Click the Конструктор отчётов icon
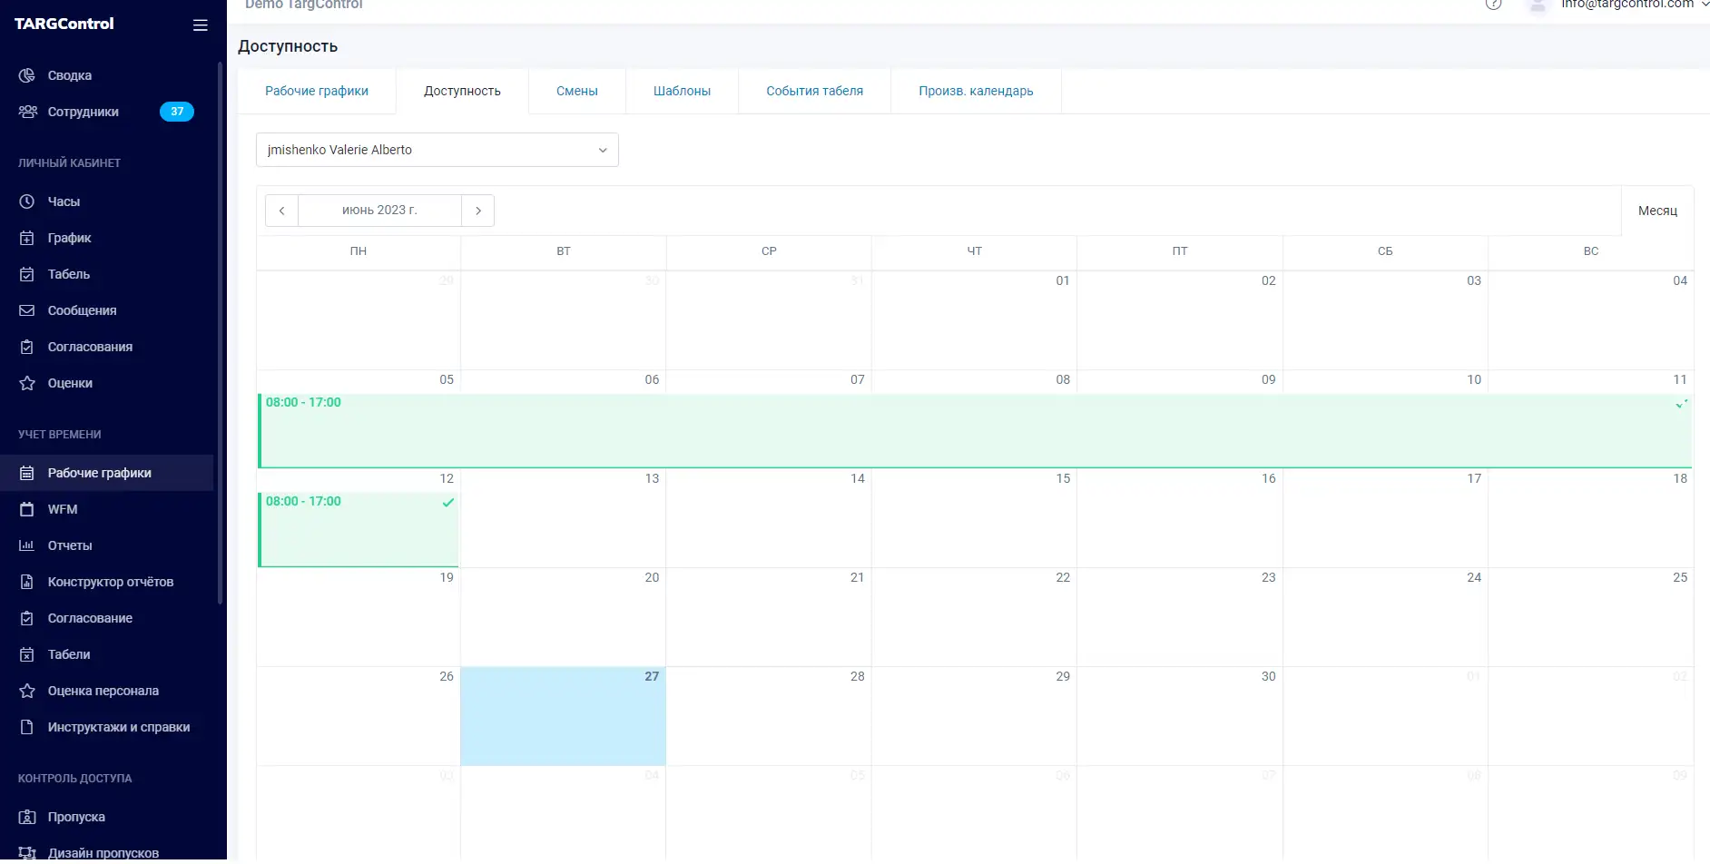Image resolution: width=1710 pixels, height=864 pixels. pos(27,582)
